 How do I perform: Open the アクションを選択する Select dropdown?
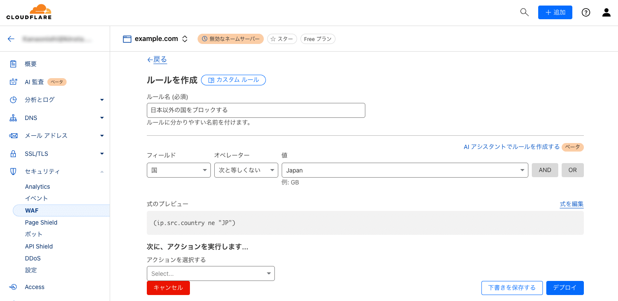(210, 273)
